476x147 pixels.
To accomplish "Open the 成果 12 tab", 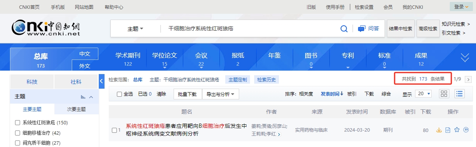I will 421,59.
